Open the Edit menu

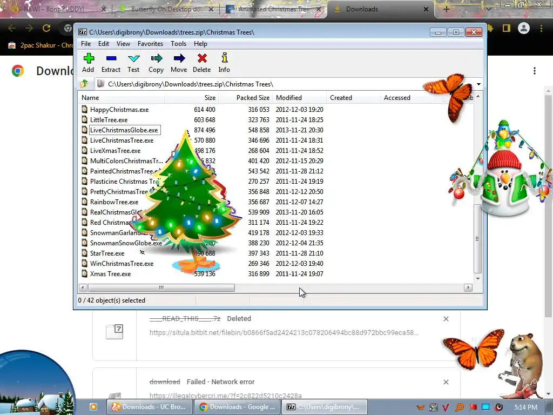tap(103, 44)
